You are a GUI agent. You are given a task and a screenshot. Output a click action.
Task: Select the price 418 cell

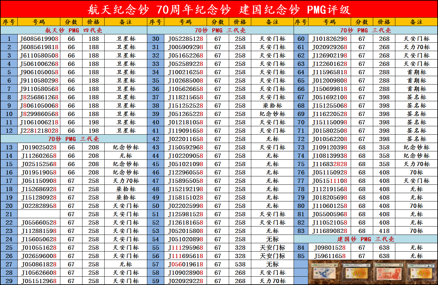coord(384,231)
